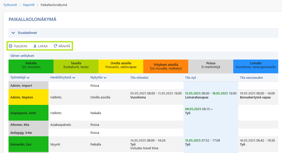Click the 15.05.2025 07:52 - 17:09 entry
This screenshot has width=282, height=153.
202,141
